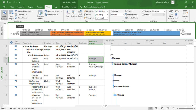
Task: Click the lightbulb Tell me icon
Action: pos(81,7)
